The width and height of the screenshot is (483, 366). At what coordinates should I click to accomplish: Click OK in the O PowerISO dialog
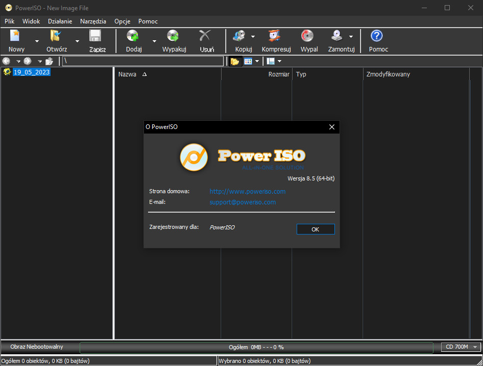coord(316,229)
